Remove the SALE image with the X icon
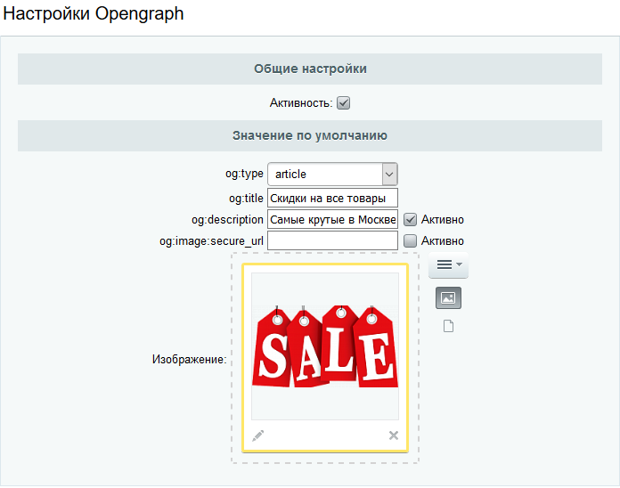 [x=394, y=435]
